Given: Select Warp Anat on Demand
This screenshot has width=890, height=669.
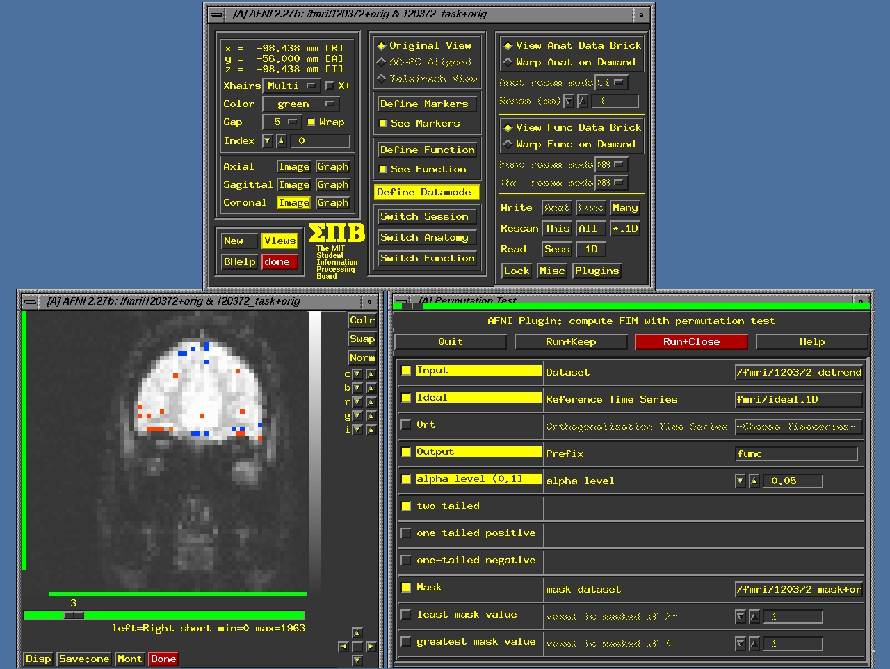Looking at the screenshot, I should (508, 63).
